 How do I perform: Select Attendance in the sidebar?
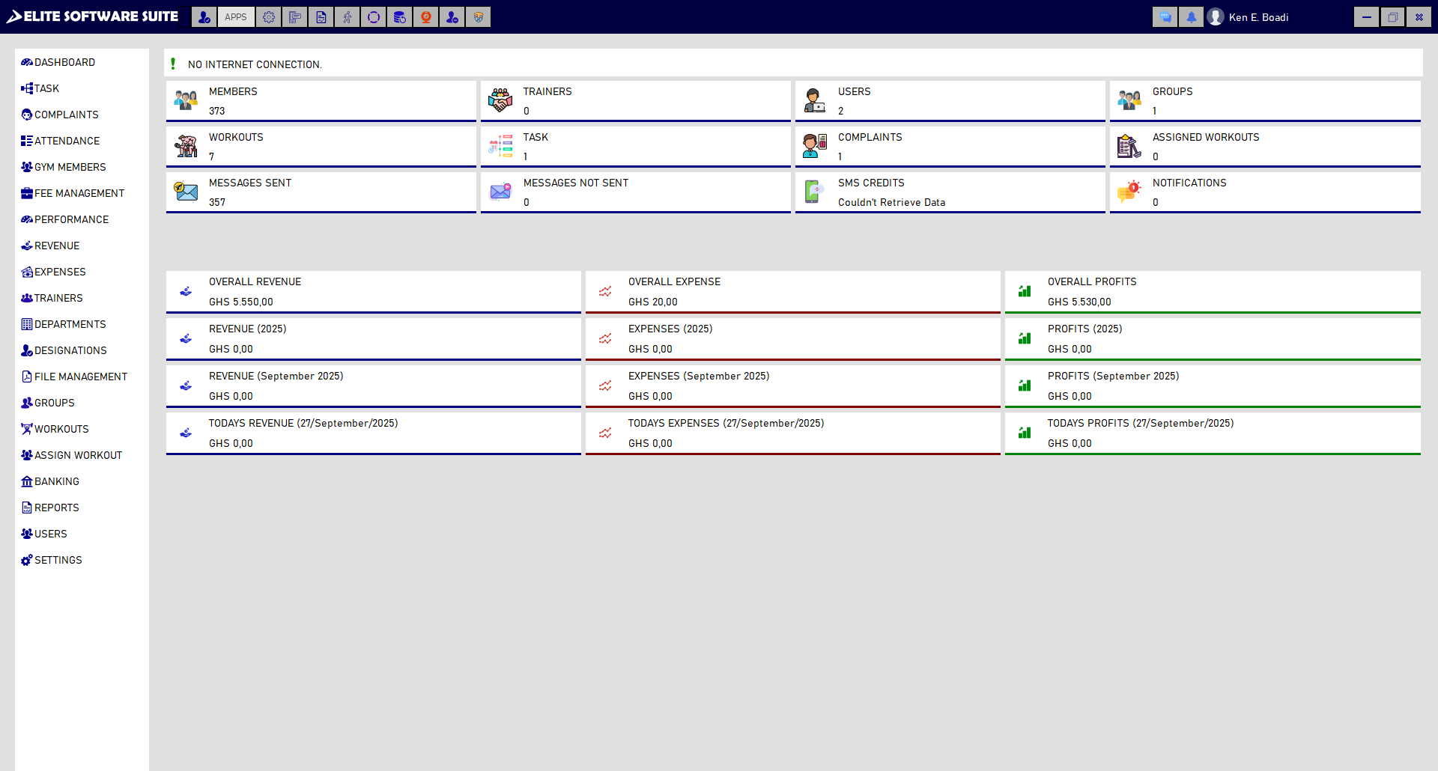(67, 141)
